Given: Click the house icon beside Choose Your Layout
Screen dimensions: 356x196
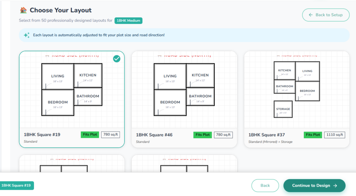Looking at the screenshot, I should (x=23, y=10).
